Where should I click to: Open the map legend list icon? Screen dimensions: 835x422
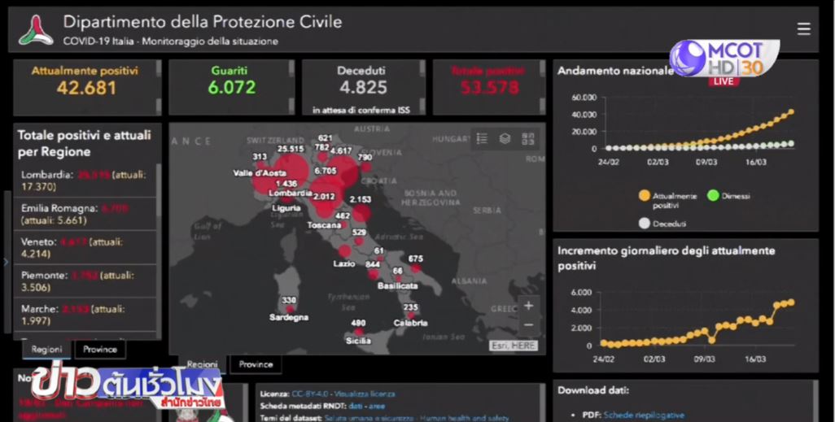pos(482,139)
